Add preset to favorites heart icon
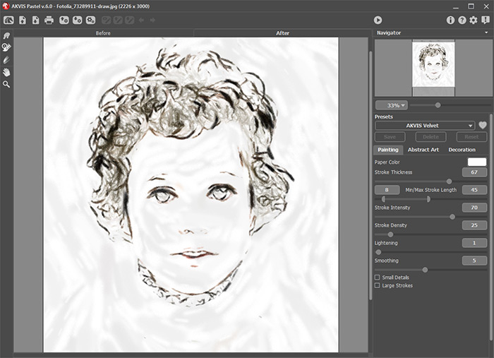This screenshot has height=358, width=494. coord(483,126)
